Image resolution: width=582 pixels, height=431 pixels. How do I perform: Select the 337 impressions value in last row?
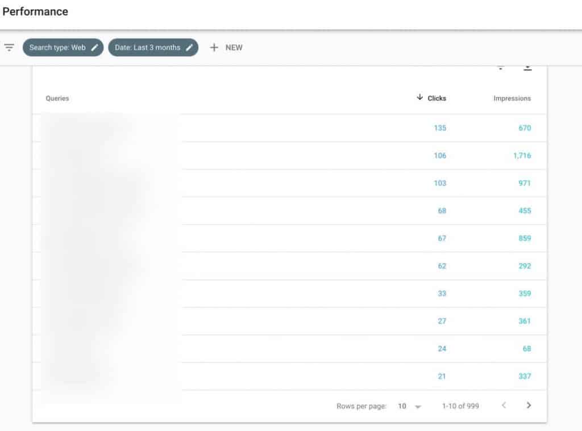tap(525, 377)
